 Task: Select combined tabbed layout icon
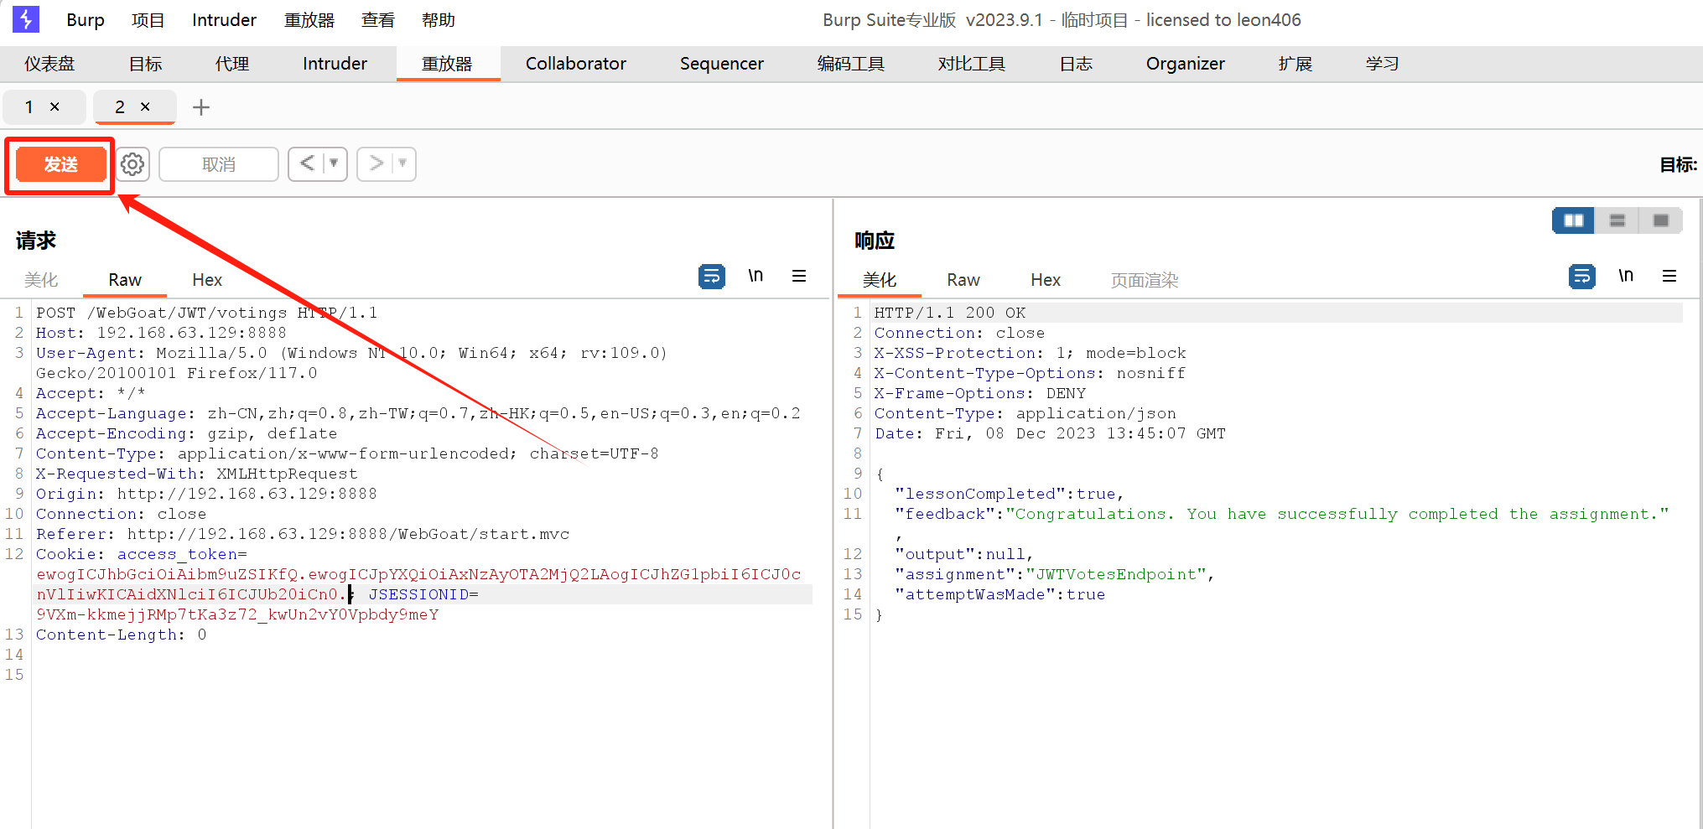pyautogui.click(x=1660, y=220)
